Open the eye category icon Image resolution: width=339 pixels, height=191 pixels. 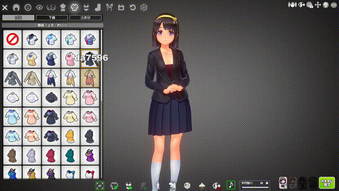click(39, 7)
